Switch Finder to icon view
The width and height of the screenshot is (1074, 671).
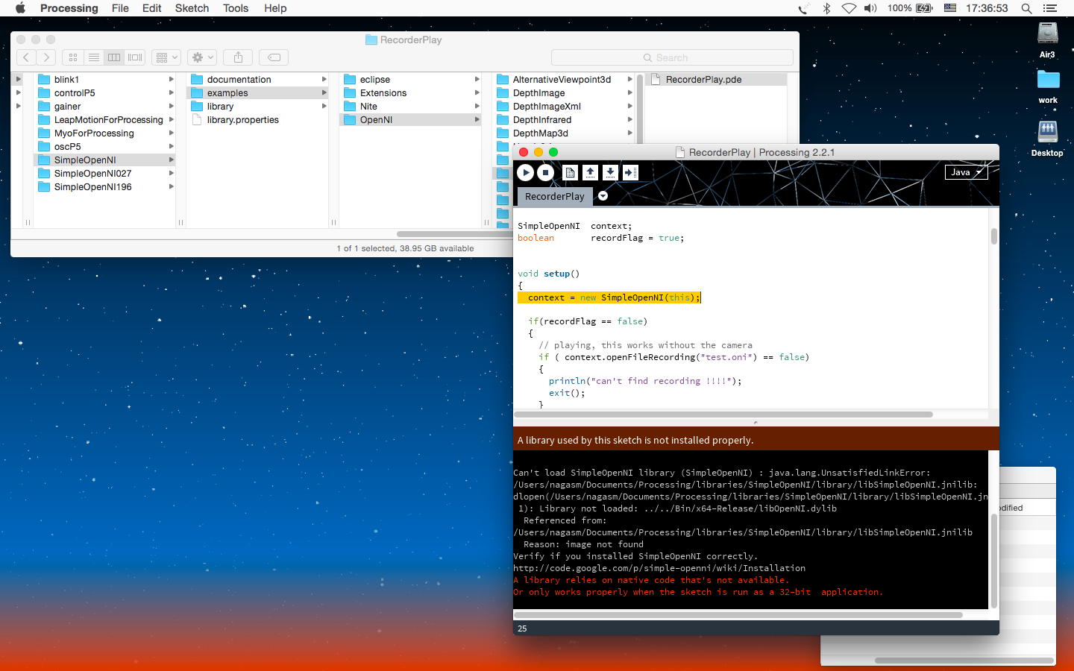(x=73, y=57)
